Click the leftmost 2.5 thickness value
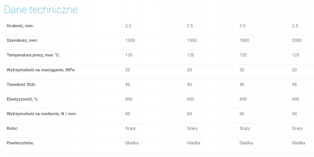The image size is (314, 157). click(128, 26)
